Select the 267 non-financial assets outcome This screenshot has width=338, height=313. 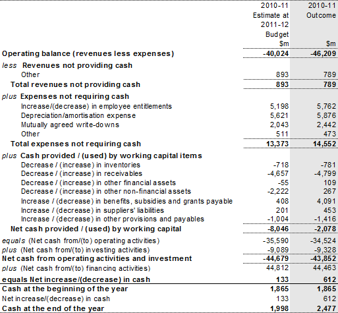click(x=329, y=191)
